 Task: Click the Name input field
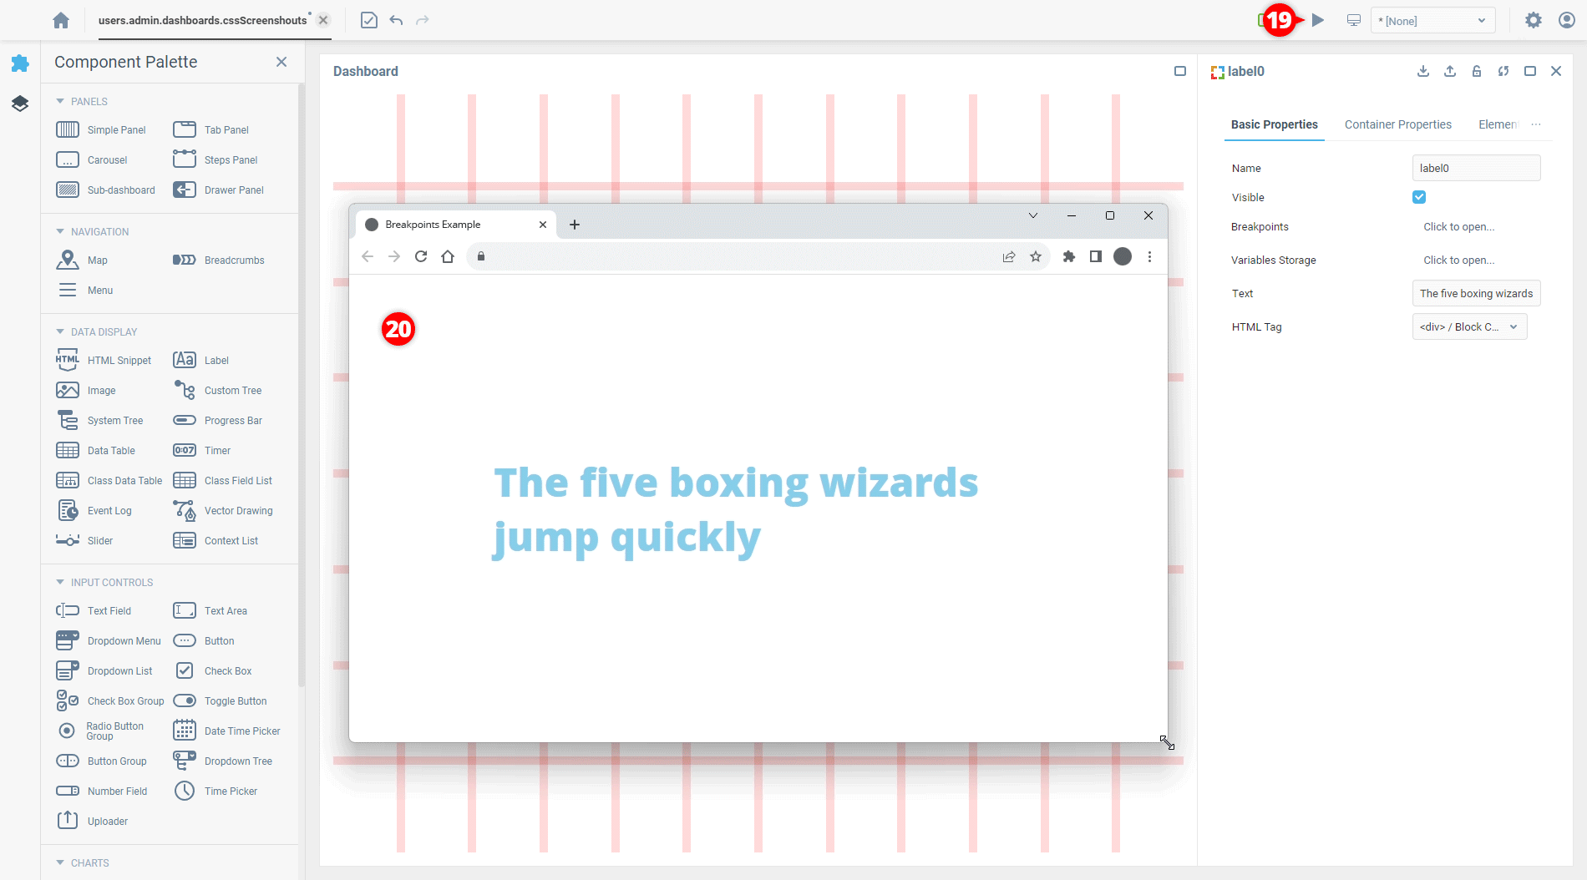[x=1475, y=169]
